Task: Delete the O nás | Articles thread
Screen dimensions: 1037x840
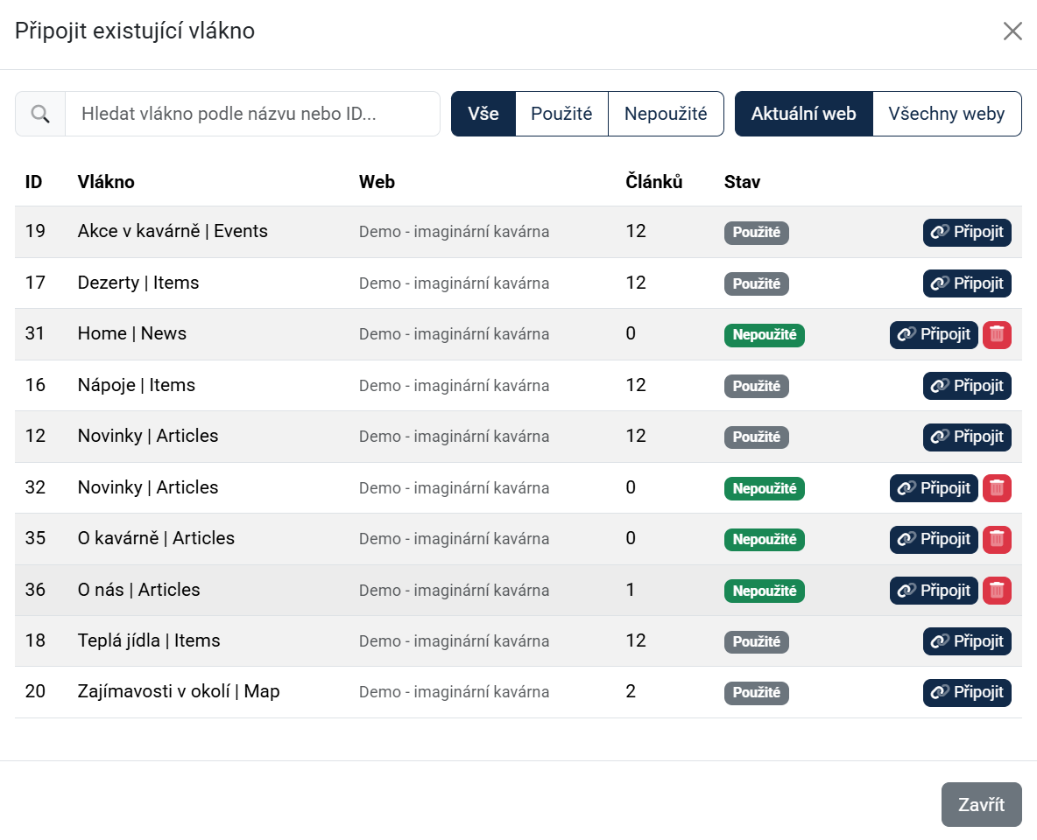Action: click(997, 591)
